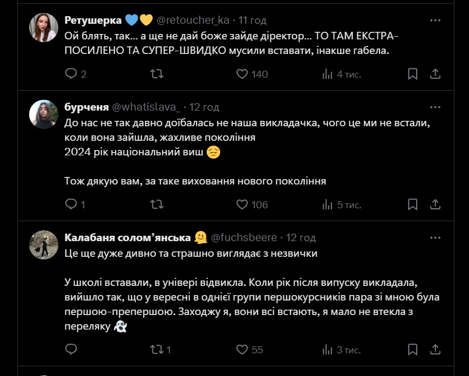Bookmark Ретушерка's tweet
469x376 pixels.
click(413, 74)
